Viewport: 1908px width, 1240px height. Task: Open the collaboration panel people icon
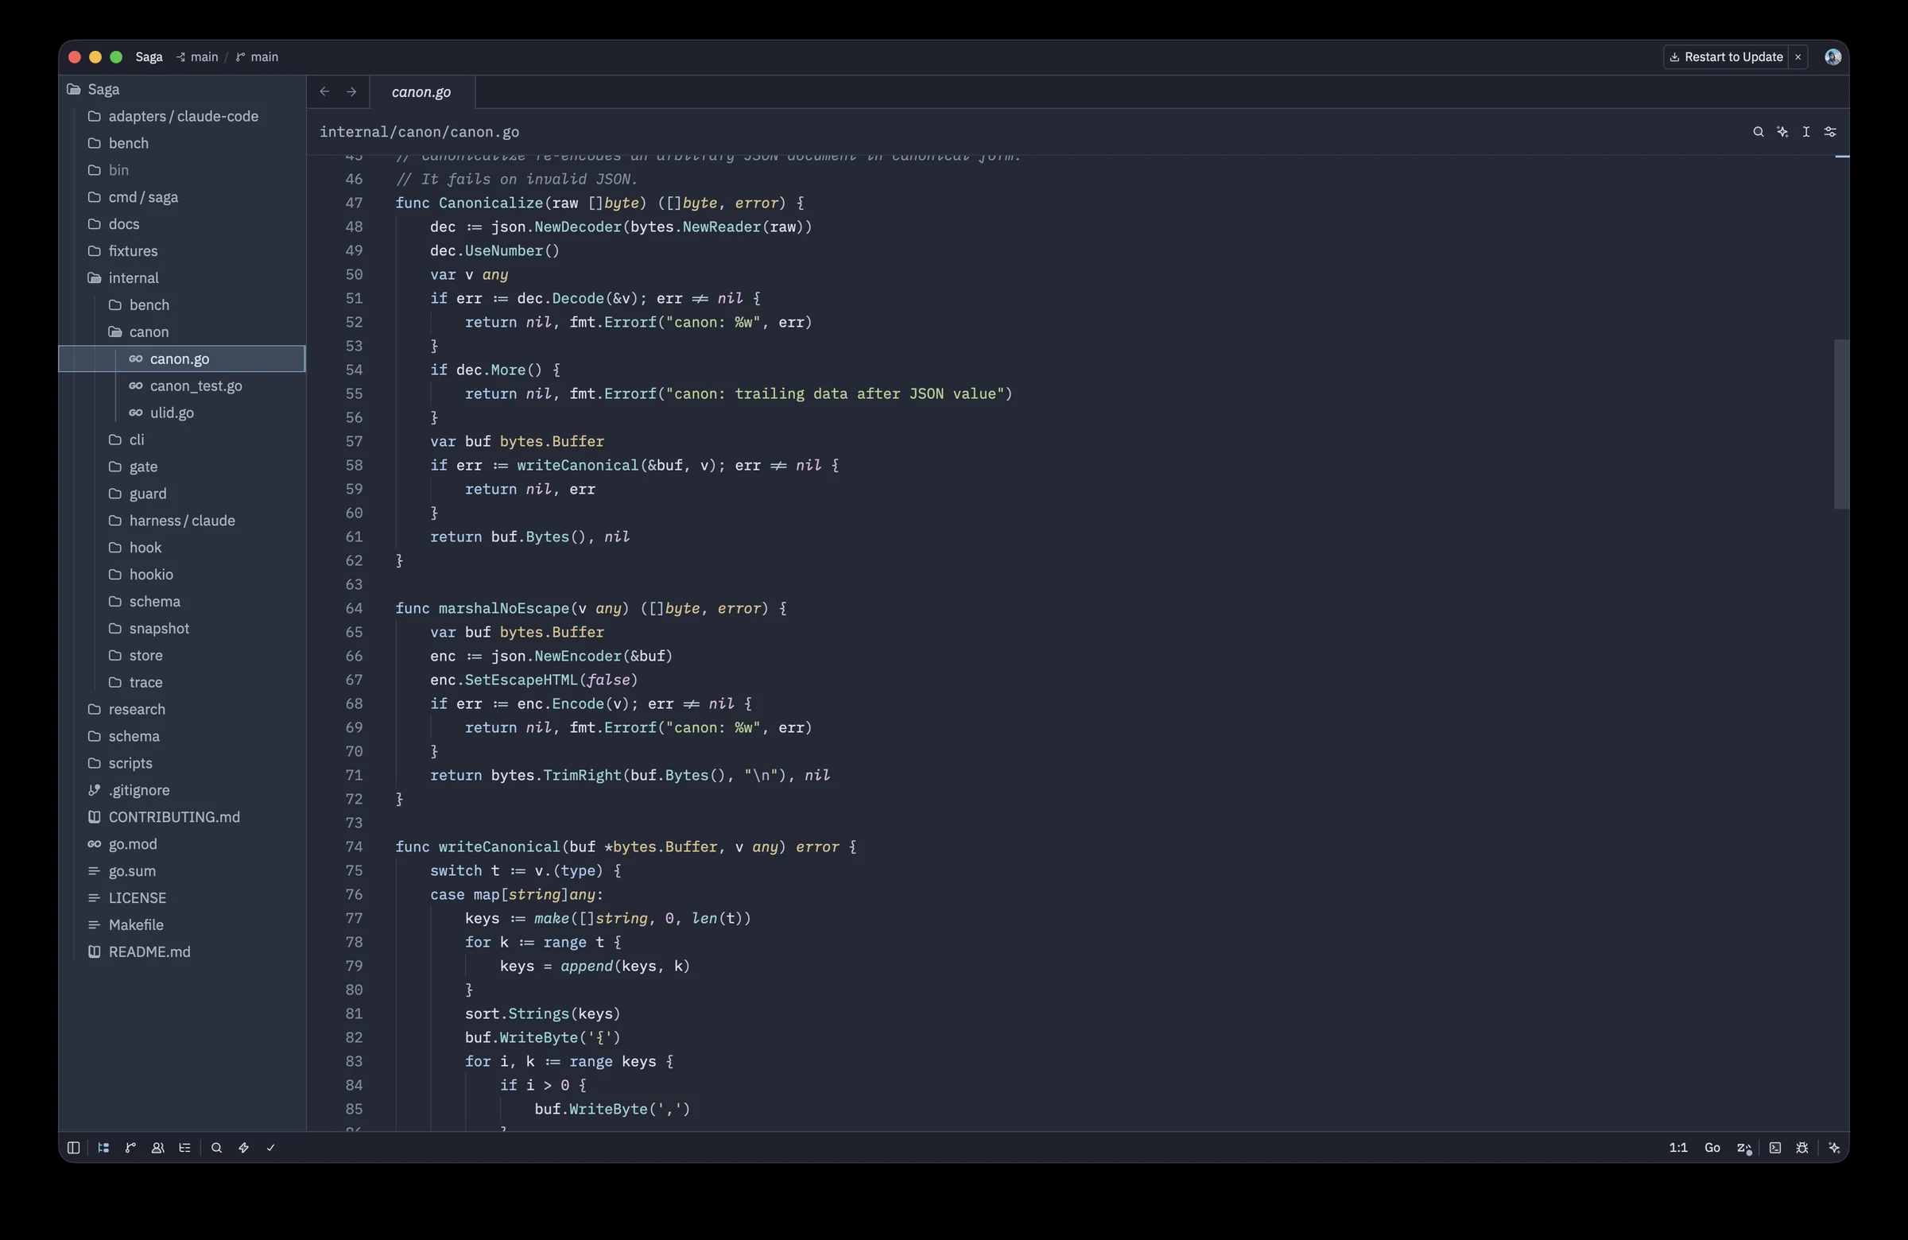tap(158, 1147)
